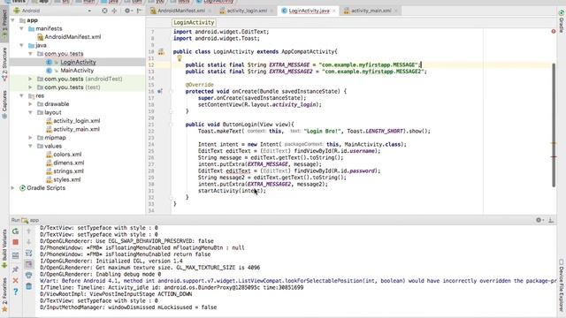The height and width of the screenshot is (318, 566).
Task: Select activity_login.xml in layout folder
Action: click(77, 121)
